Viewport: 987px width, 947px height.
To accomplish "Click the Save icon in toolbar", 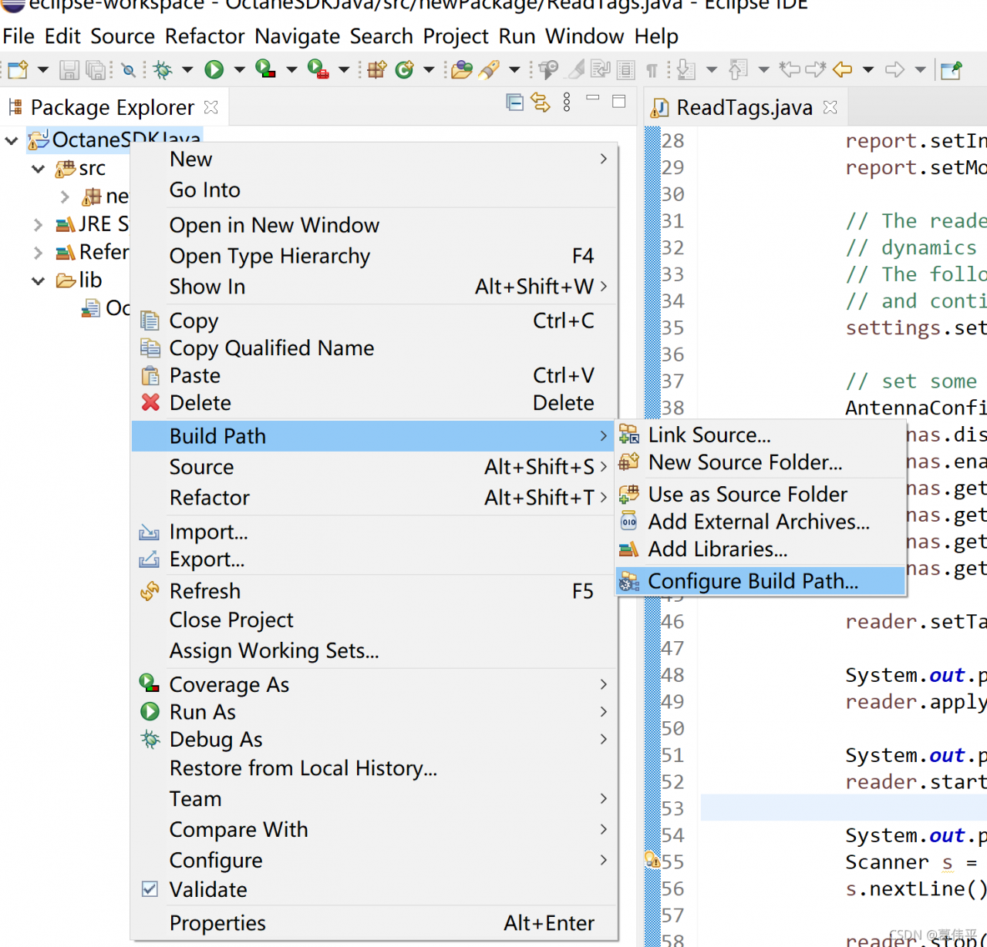I will click(69, 70).
